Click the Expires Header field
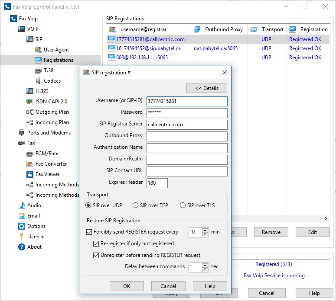 click(x=157, y=183)
